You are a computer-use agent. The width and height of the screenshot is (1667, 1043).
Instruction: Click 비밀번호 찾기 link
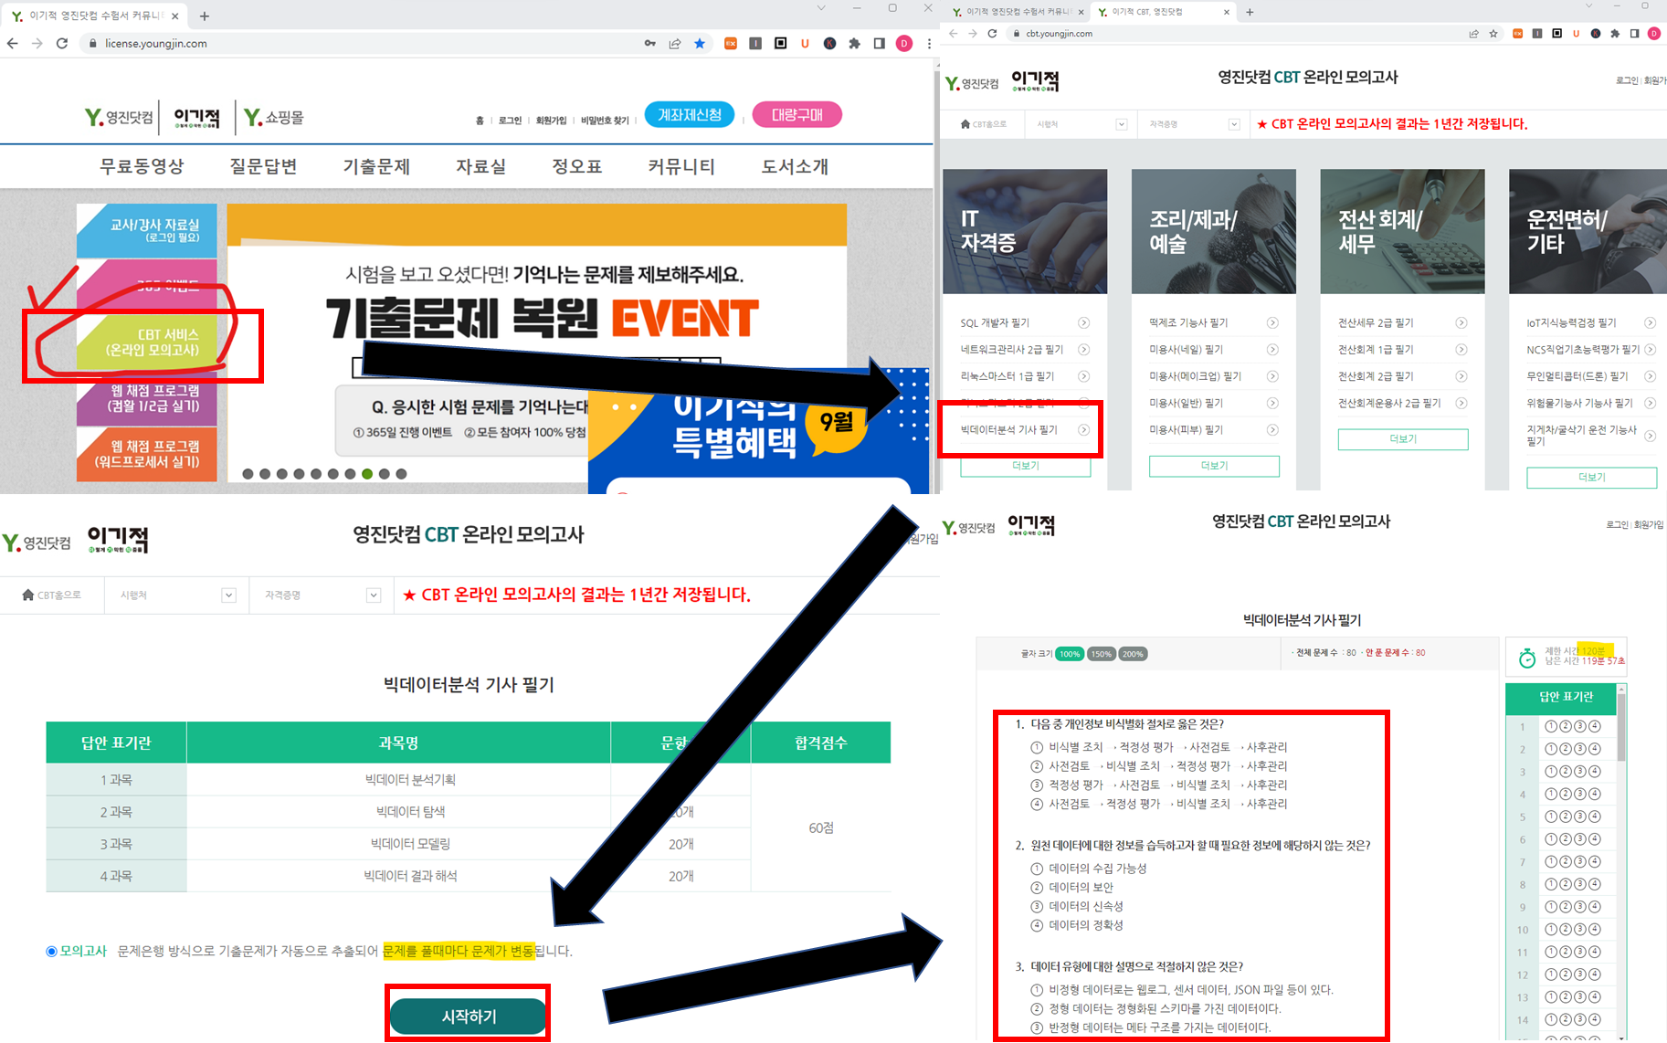pos(605,121)
